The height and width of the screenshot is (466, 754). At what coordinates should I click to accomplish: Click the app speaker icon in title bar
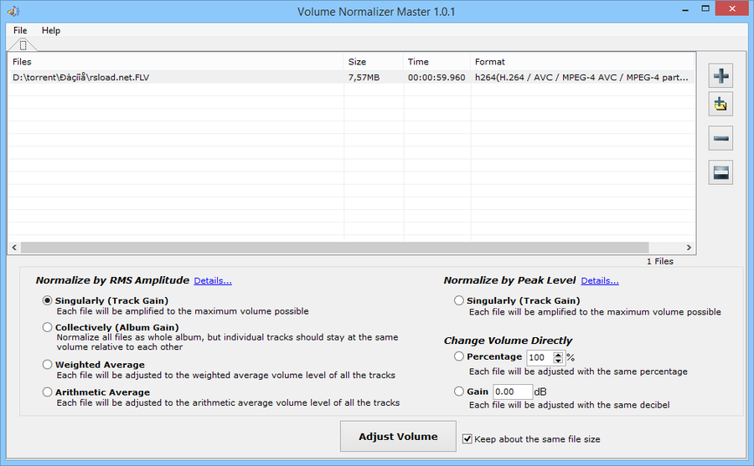(x=13, y=11)
